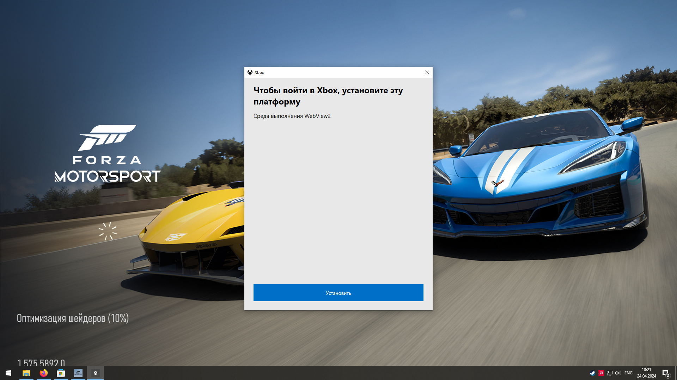Image resolution: width=677 pixels, height=380 pixels.
Task: Click the Среда выполнения WebView2 text
Action: 292,116
